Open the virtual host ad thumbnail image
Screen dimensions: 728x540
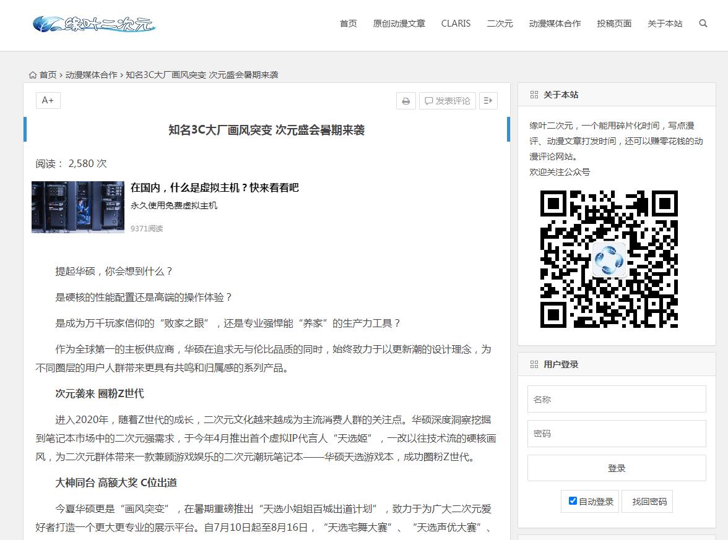(x=78, y=207)
